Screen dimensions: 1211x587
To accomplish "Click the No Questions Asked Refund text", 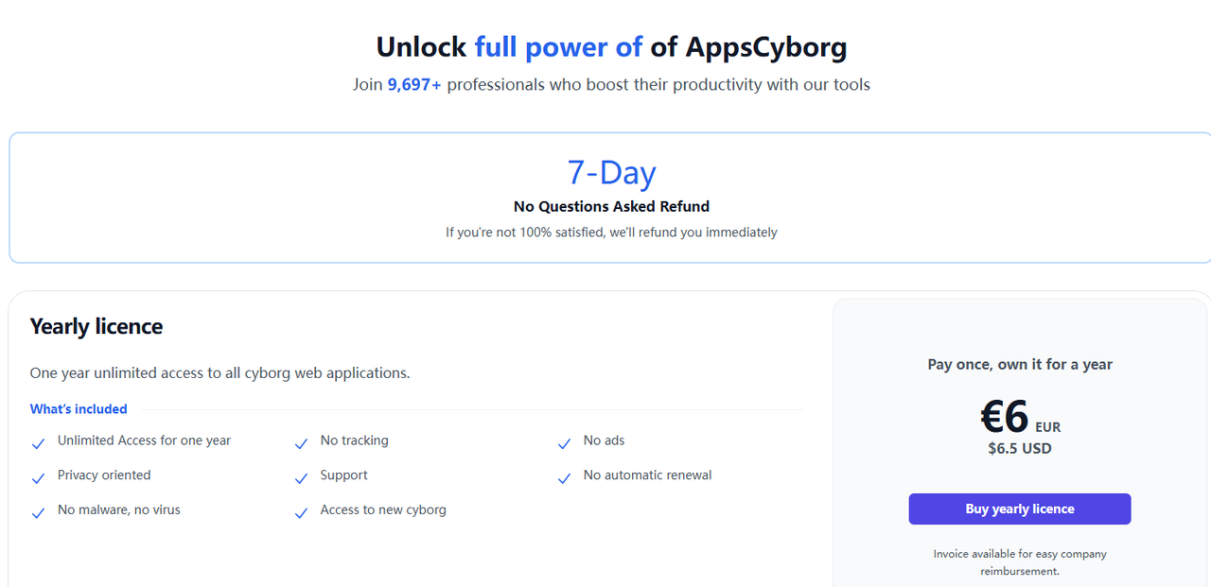I will point(611,206).
